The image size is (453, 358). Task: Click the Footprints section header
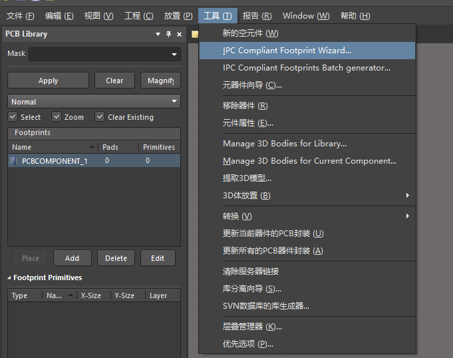point(94,133)
